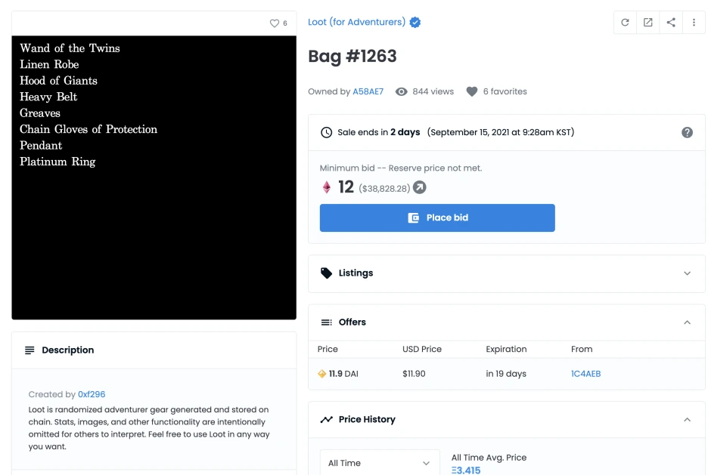Open the three-dot more options menu
The image size is (708, 475).
[x=694, y=23]
